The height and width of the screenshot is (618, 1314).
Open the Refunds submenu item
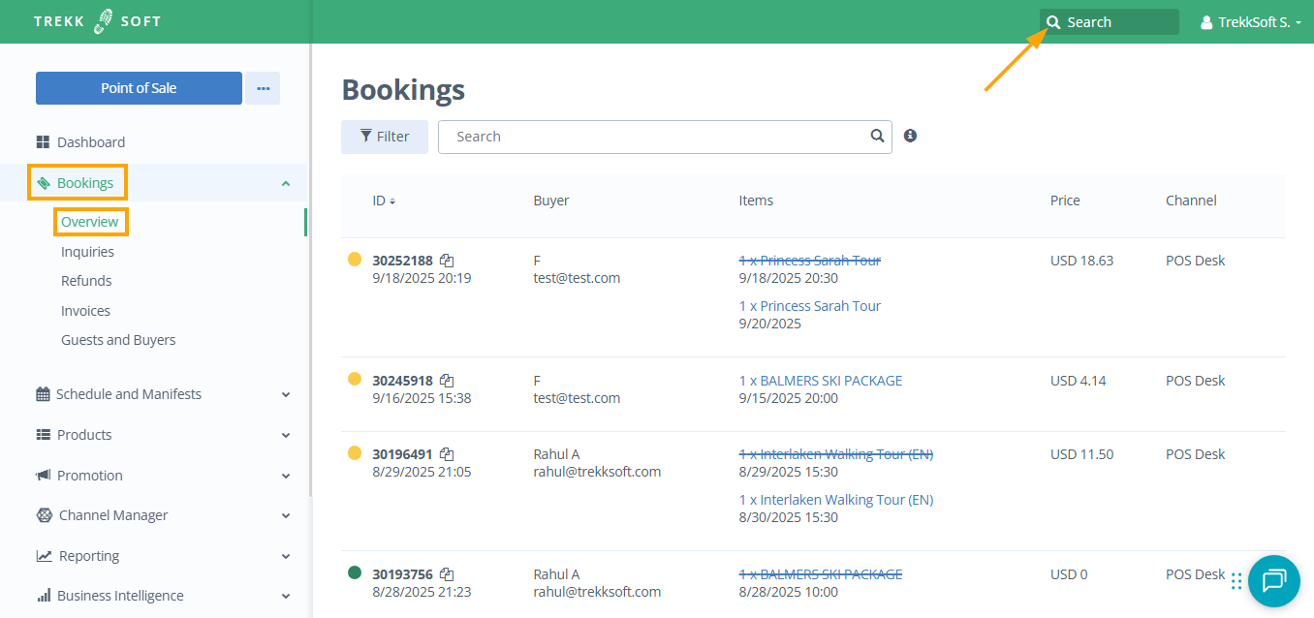(86, 281)
